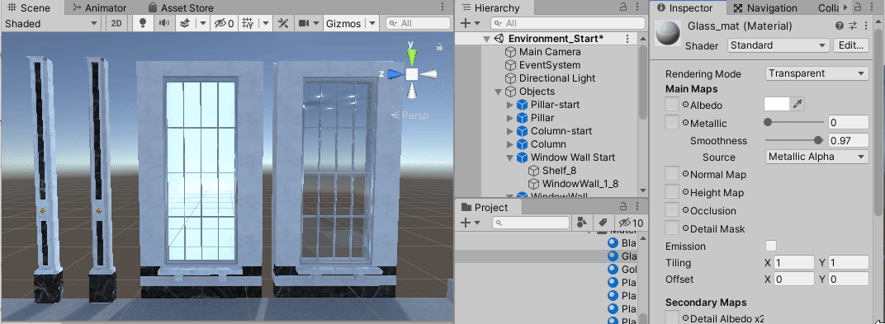Select the Scene tab
This screenshot has width=885, height=324.
(29, 8)
